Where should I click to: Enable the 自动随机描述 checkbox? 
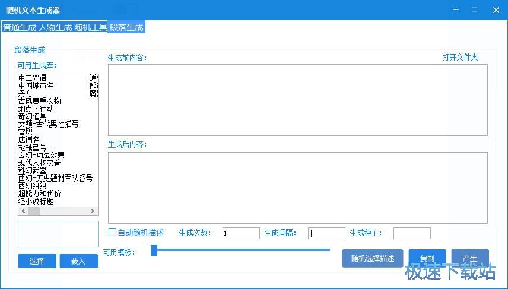[112, 232]
